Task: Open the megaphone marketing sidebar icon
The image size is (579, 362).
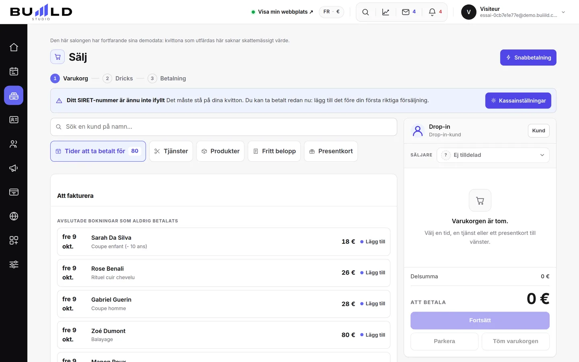Action: [x=14, y=168]
